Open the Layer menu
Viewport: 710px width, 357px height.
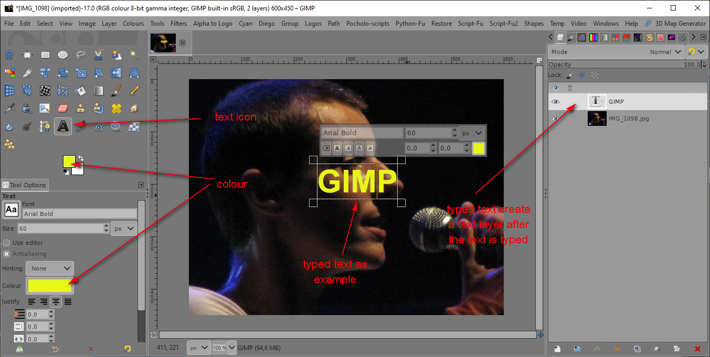[x=109, y=23]
